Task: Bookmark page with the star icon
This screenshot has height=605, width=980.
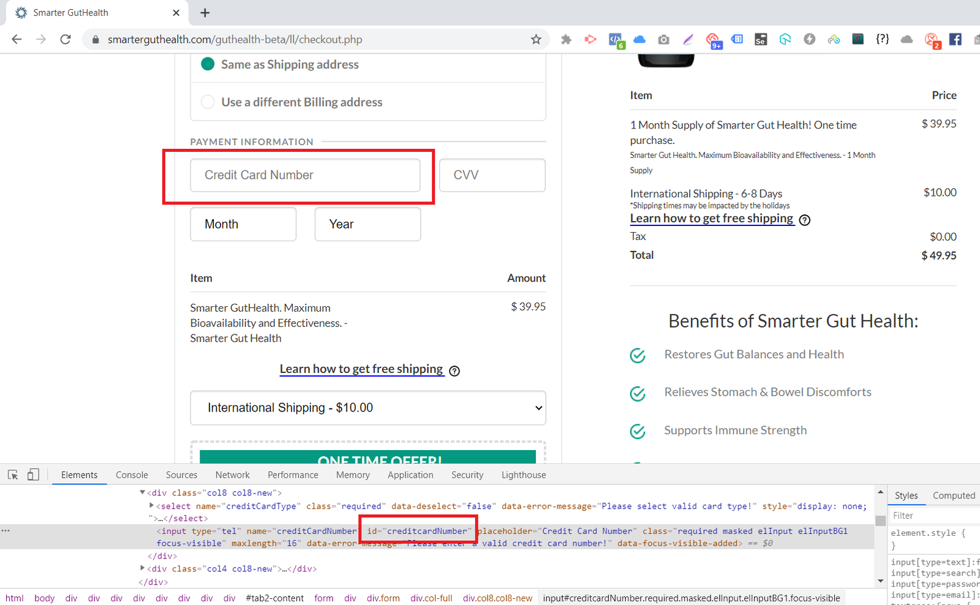Action: click(536, 39)
